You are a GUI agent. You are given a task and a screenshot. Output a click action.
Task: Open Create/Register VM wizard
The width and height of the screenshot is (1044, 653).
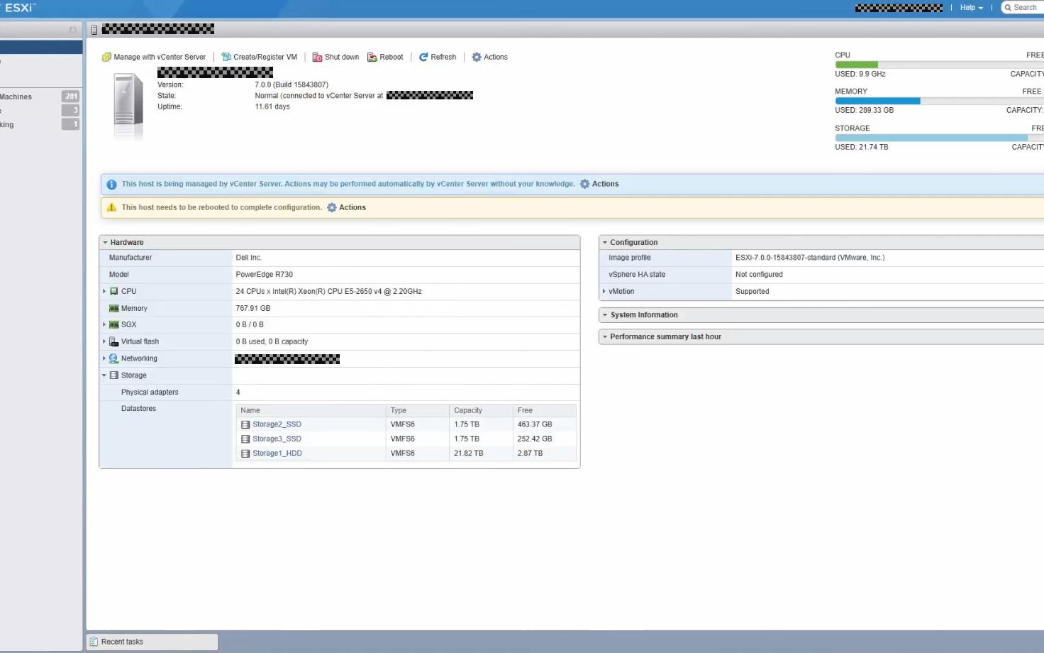[x=259, y=57]
